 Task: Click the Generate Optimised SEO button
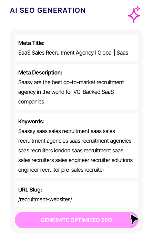point(76,220)
